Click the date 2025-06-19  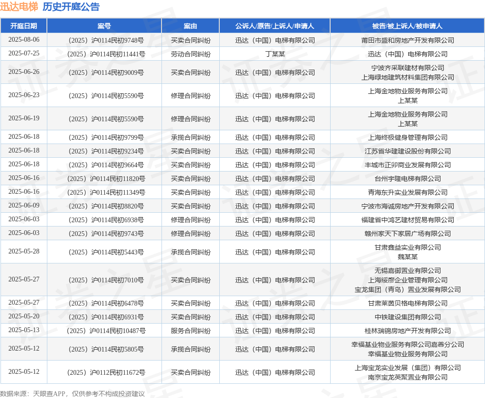(x=24, y=118)
